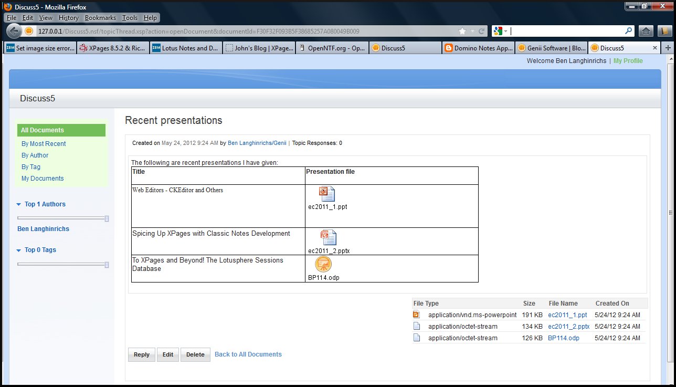Follow the Back to All Documents link
The width and height of the screenshot is (676, 387).
(x=248, y=354)
